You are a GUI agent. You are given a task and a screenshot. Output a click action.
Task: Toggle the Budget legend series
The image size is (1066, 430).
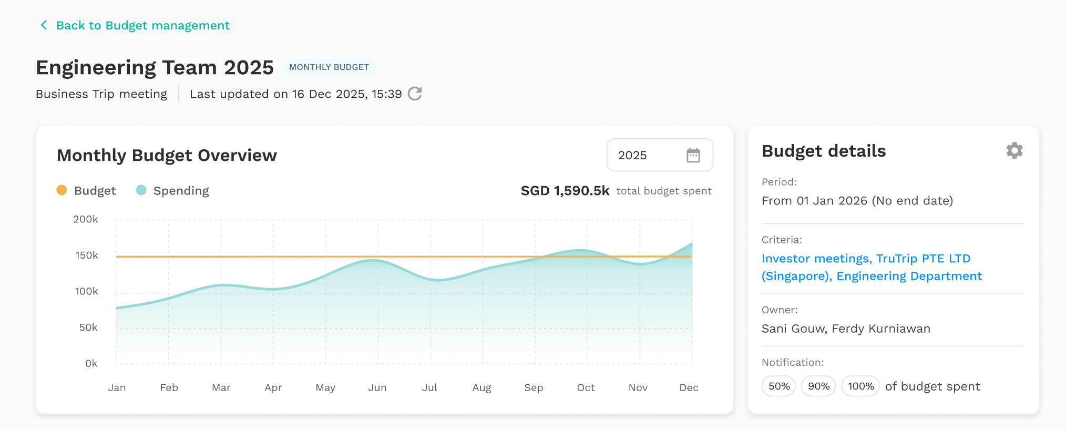pyautogui.click(x=86, y=190)
